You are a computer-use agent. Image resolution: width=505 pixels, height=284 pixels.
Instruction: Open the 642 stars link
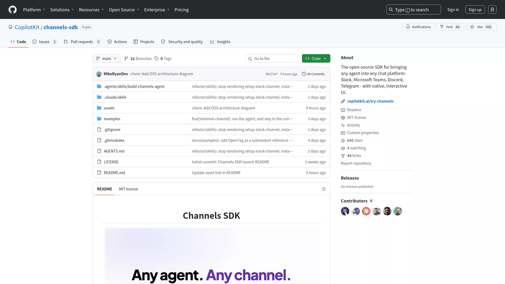pos(352,141)
